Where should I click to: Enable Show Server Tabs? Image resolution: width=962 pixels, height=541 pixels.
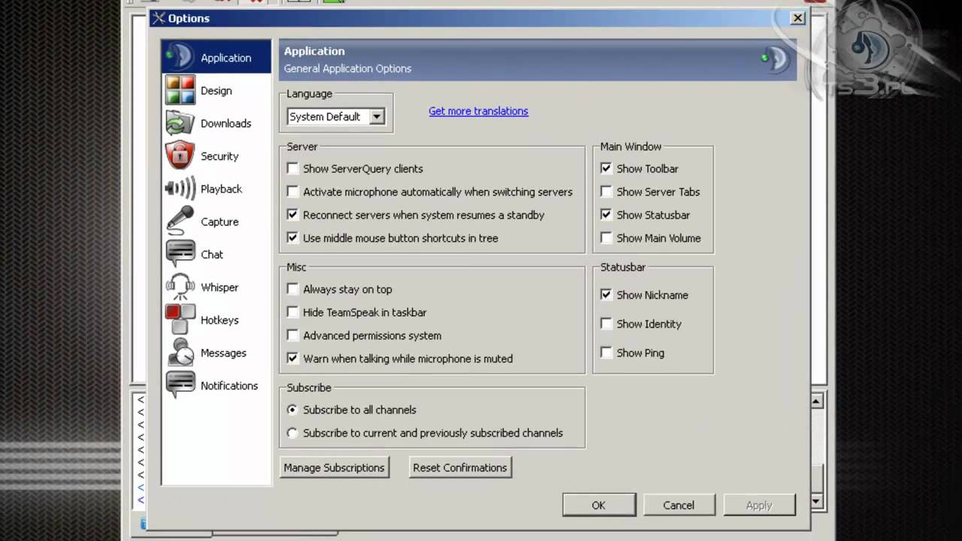(607, 192)
